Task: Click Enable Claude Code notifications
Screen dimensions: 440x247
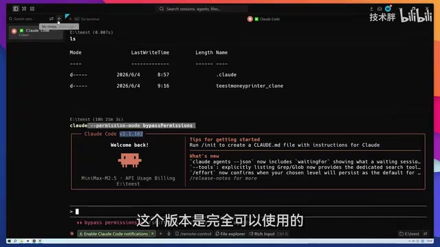Action: 113,233
